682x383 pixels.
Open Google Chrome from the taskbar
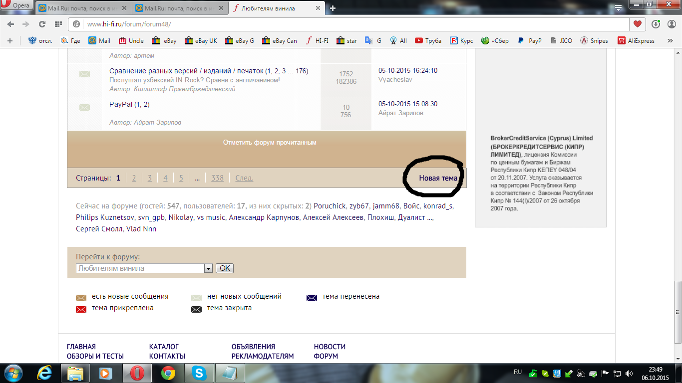point(168,373)
